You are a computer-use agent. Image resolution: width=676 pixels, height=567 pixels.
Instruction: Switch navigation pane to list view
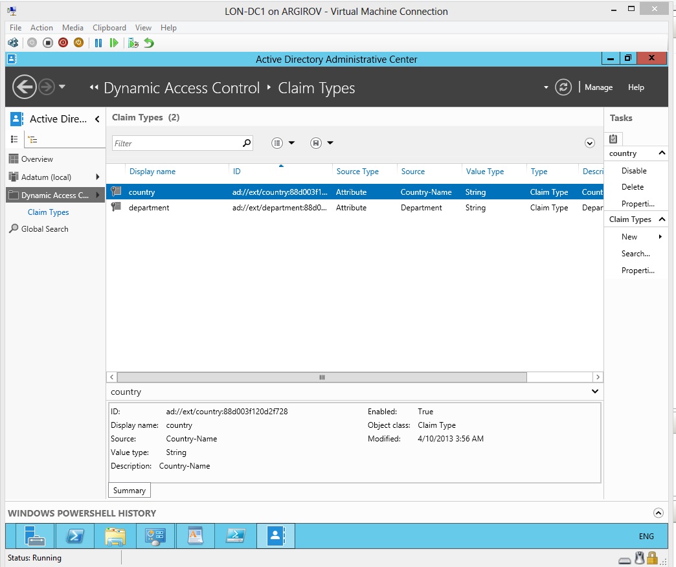coord(14,139)
